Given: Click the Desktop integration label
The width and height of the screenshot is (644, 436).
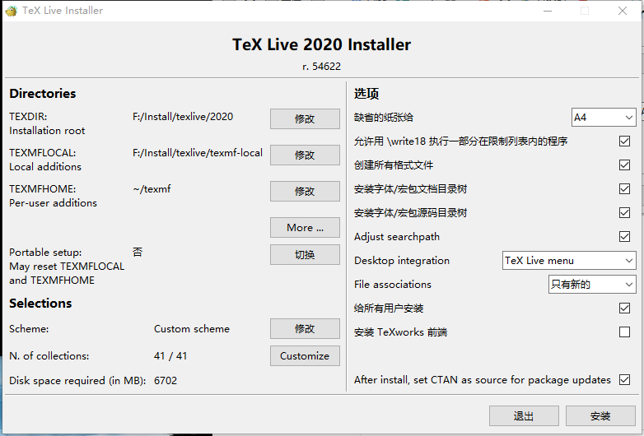Looking at the screenshot, I should coord(402,261).
